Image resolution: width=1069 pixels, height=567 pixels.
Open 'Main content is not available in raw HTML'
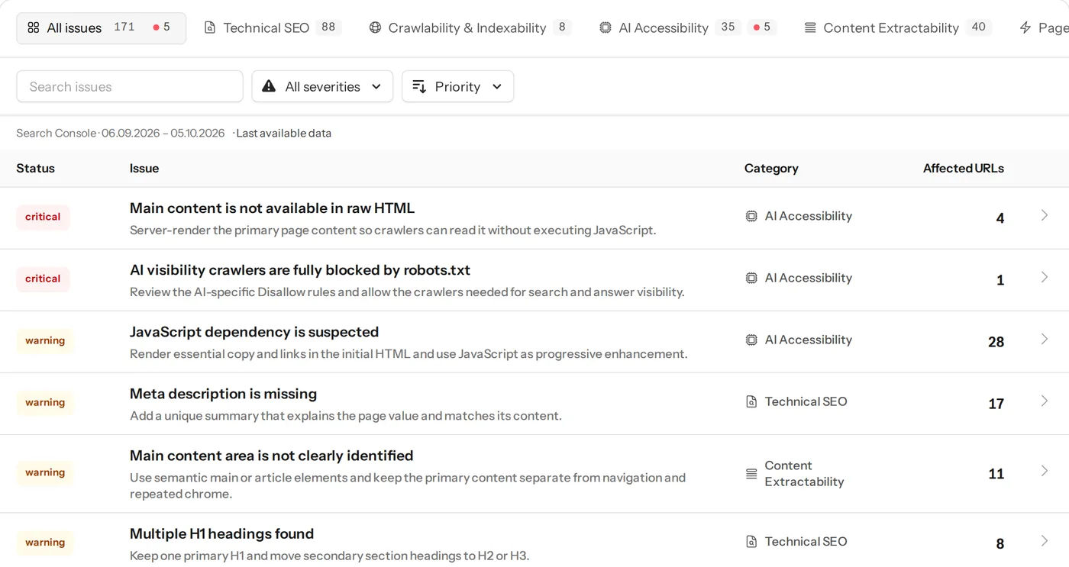[x=272, y=208]
